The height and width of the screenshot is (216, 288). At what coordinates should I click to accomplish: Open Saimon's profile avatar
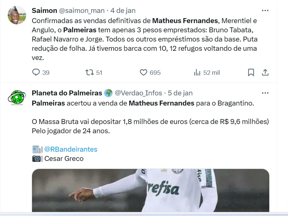point(17,15)
